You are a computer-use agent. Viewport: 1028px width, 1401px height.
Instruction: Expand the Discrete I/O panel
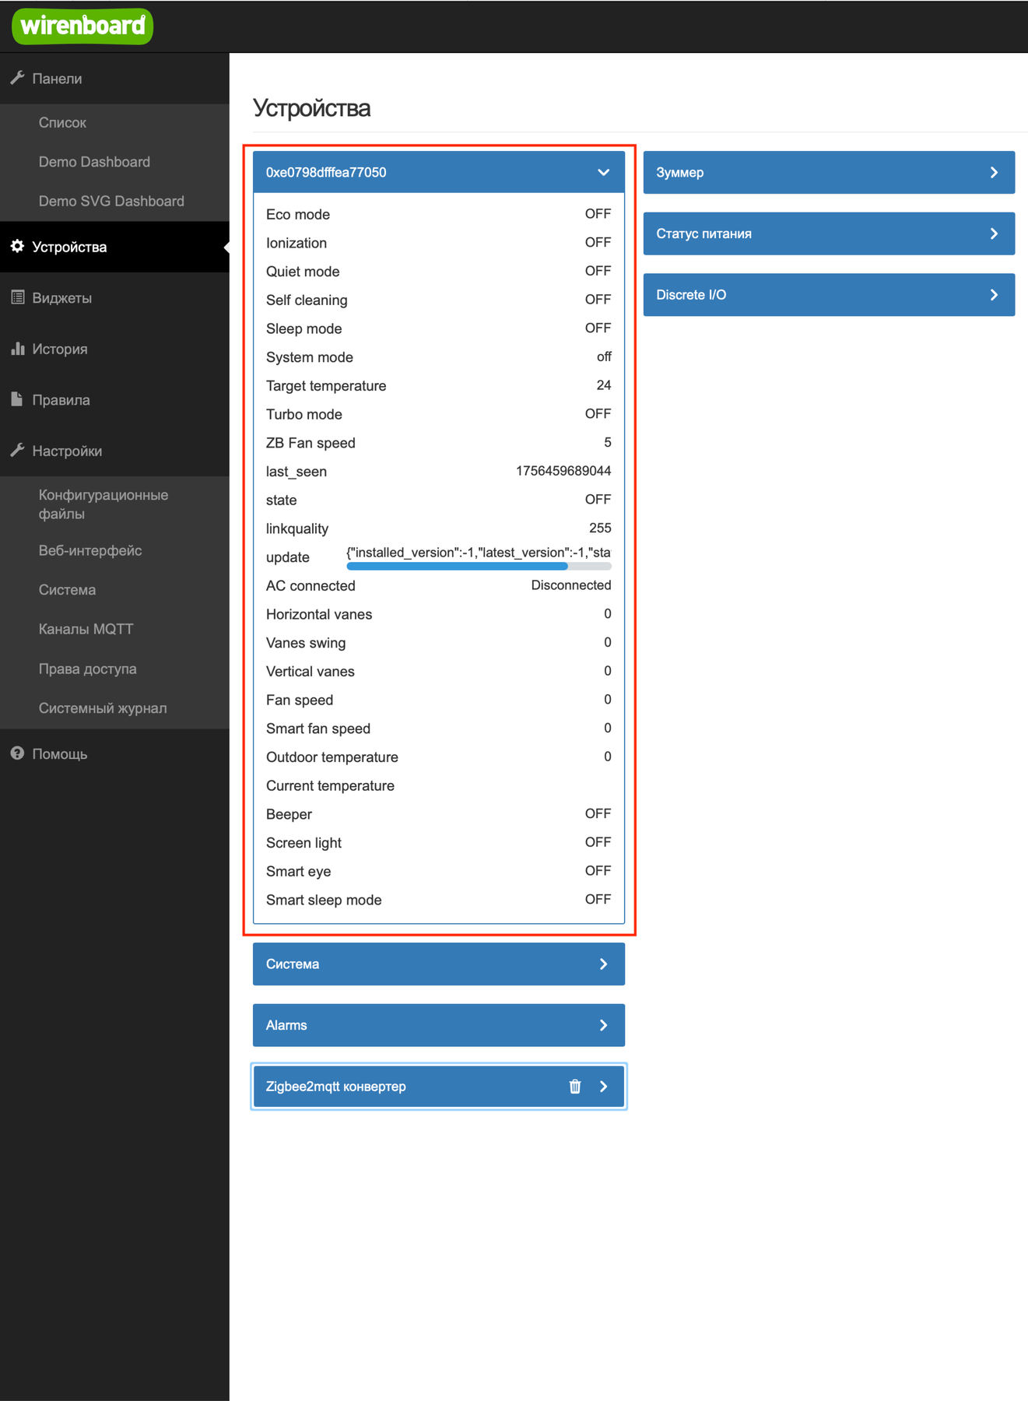[x=993, y=295]
